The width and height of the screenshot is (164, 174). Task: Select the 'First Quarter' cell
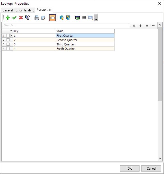point(85,36)
